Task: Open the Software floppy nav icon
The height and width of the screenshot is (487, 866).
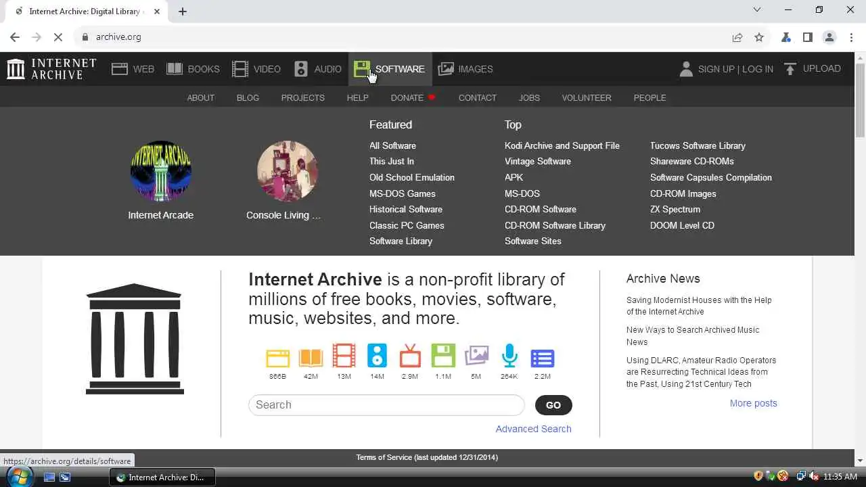Action: (x=362, y=69)
